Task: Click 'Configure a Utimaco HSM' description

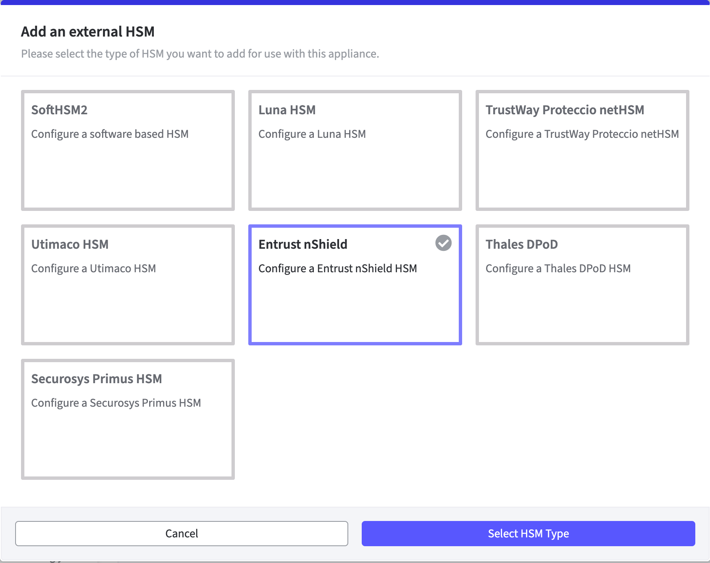Action: pos(93,268)
